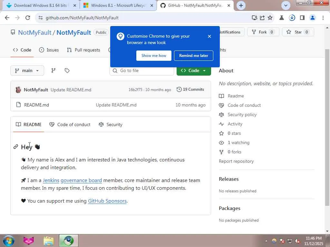The image size is (330, 247).
Task: Click Report repository link
Action: click(236, 161)
